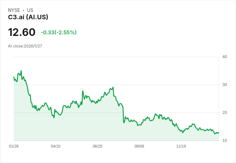Click the 01/28 date on the x-axis
236x163 pixels.
(x=14, y=146)
